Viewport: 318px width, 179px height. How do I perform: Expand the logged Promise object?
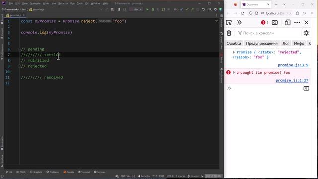click(x=234, y=52)
